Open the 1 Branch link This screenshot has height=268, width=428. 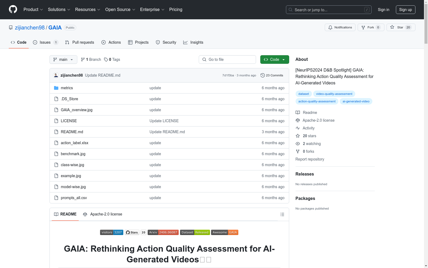tap(91, 59)
